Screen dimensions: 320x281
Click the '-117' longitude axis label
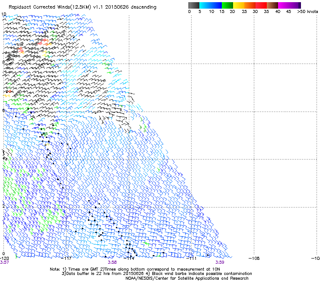tap(66, 259)
